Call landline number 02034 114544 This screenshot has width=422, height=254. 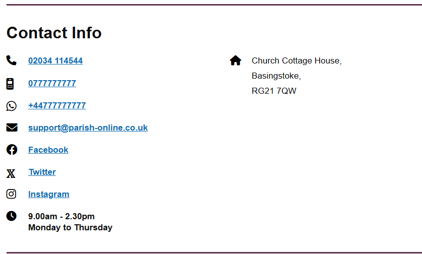[x=56, y=61]
